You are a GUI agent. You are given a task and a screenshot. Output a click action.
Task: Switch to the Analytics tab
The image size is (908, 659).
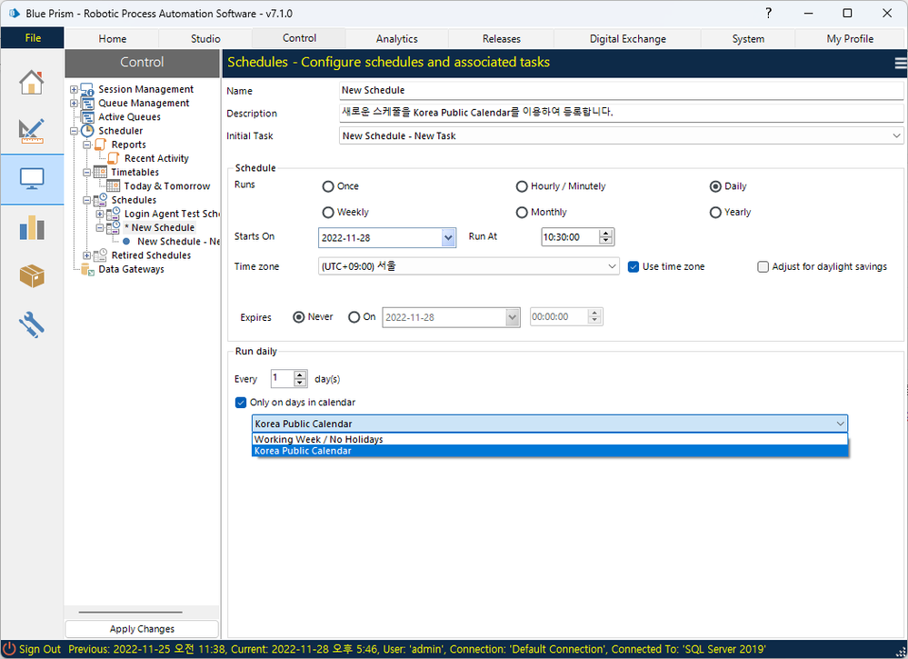point(396,39)
